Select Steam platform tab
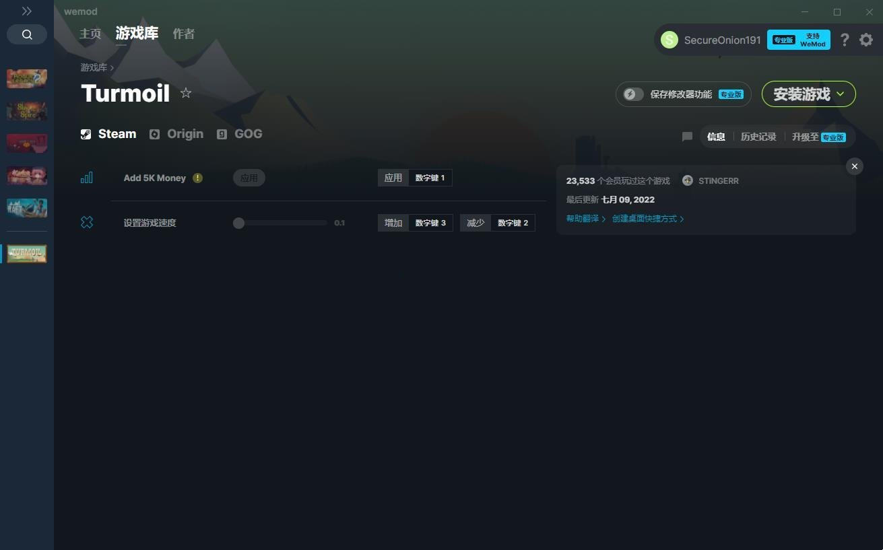Viewport: 883px width, 550px height. 108,134
